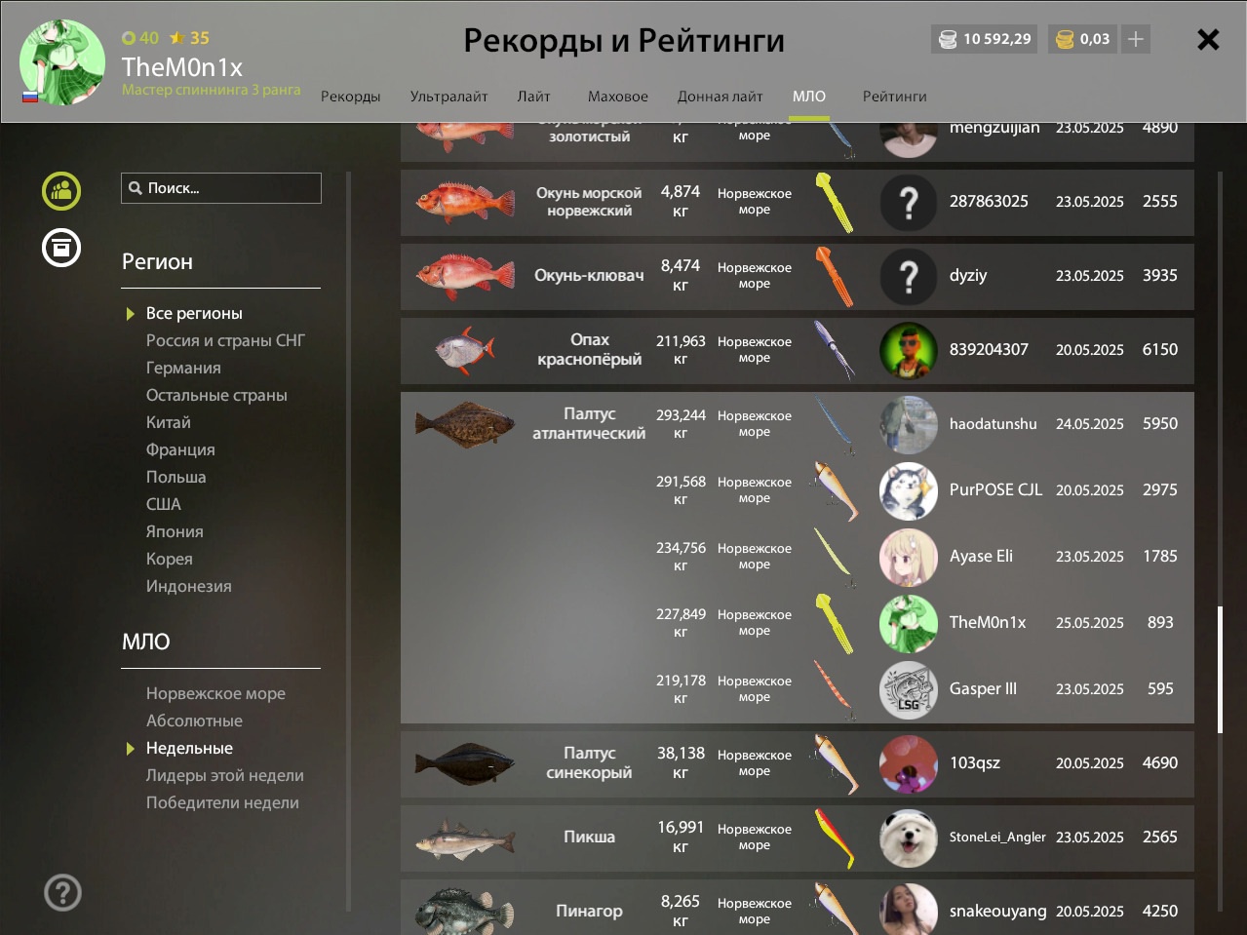1247x935 pixels.
Task: Open TheM0n1x profile avatar at top left
Action: [x=62, y=62]
